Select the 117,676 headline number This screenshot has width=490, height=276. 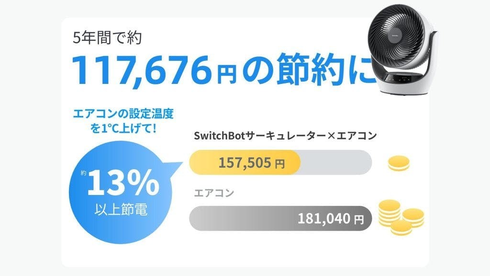pyautogui.click(x=141, y=70)
